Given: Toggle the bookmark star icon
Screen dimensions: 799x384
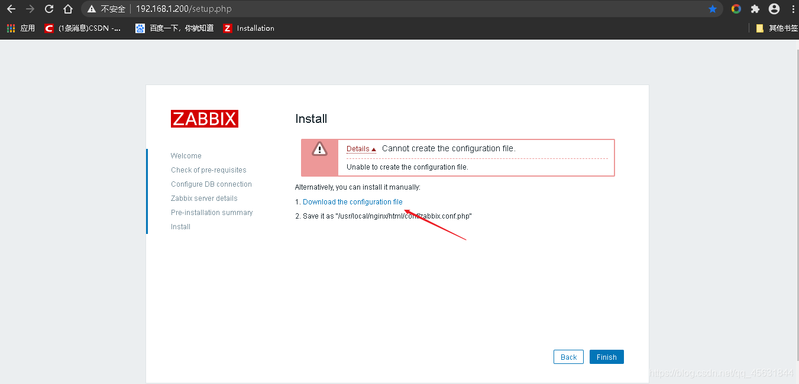Looking at the screenshot, I should [x=713, y=9].
